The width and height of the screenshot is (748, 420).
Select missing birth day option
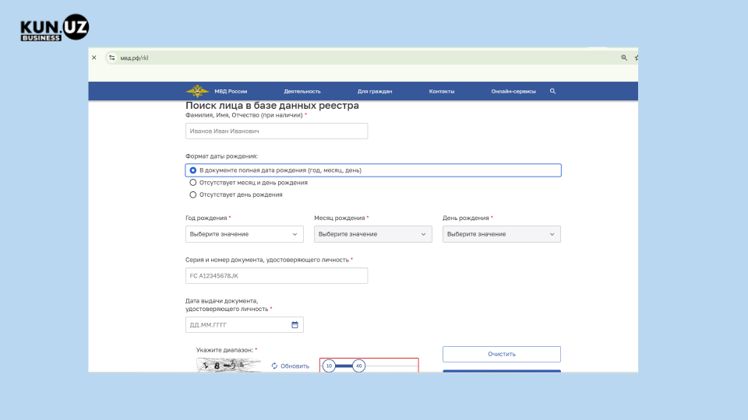(193, 195)
